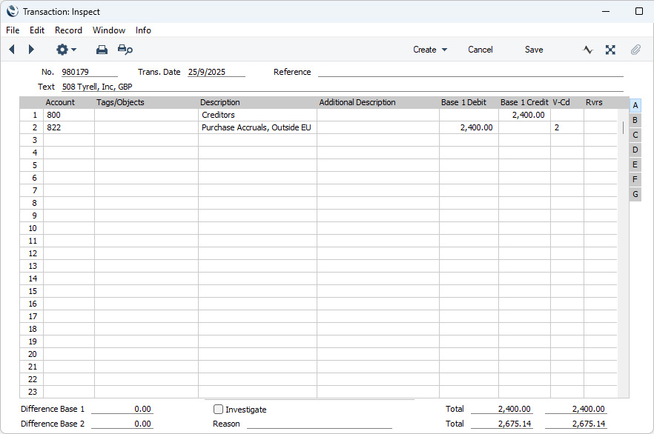Switch to flip tab B
This screenshot has width=654, height=434.
click(635, 121)
